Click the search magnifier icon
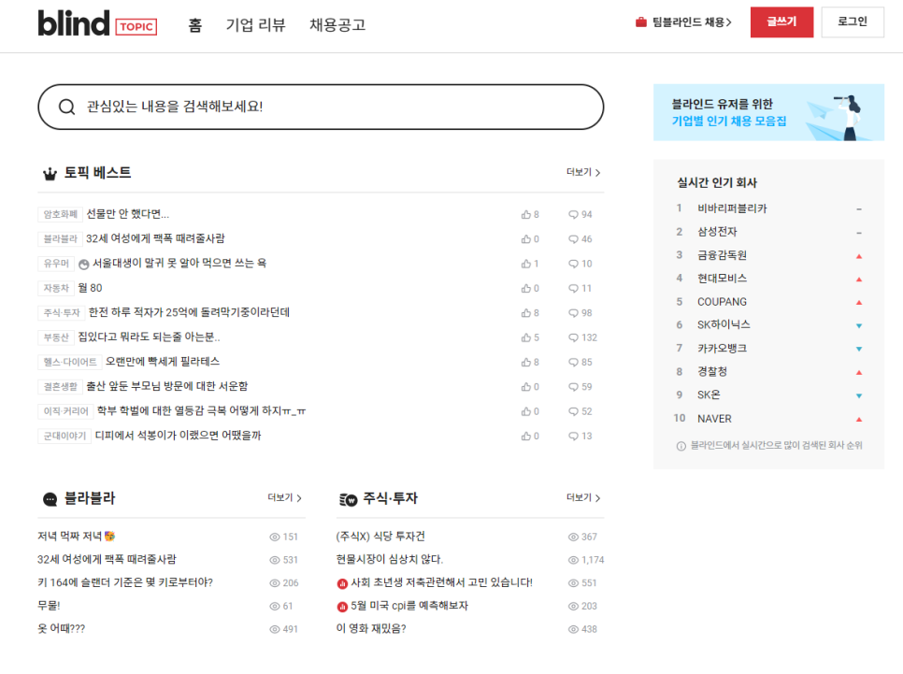The width and height of the screenshot is (903, 674). 66,107
